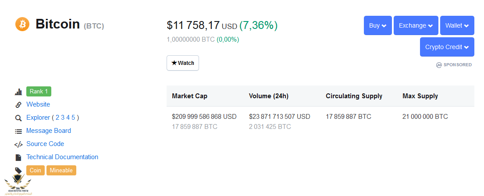Click the code brackets icon beside Source Code
484x196 pixels.
click(x=18, y=144)
